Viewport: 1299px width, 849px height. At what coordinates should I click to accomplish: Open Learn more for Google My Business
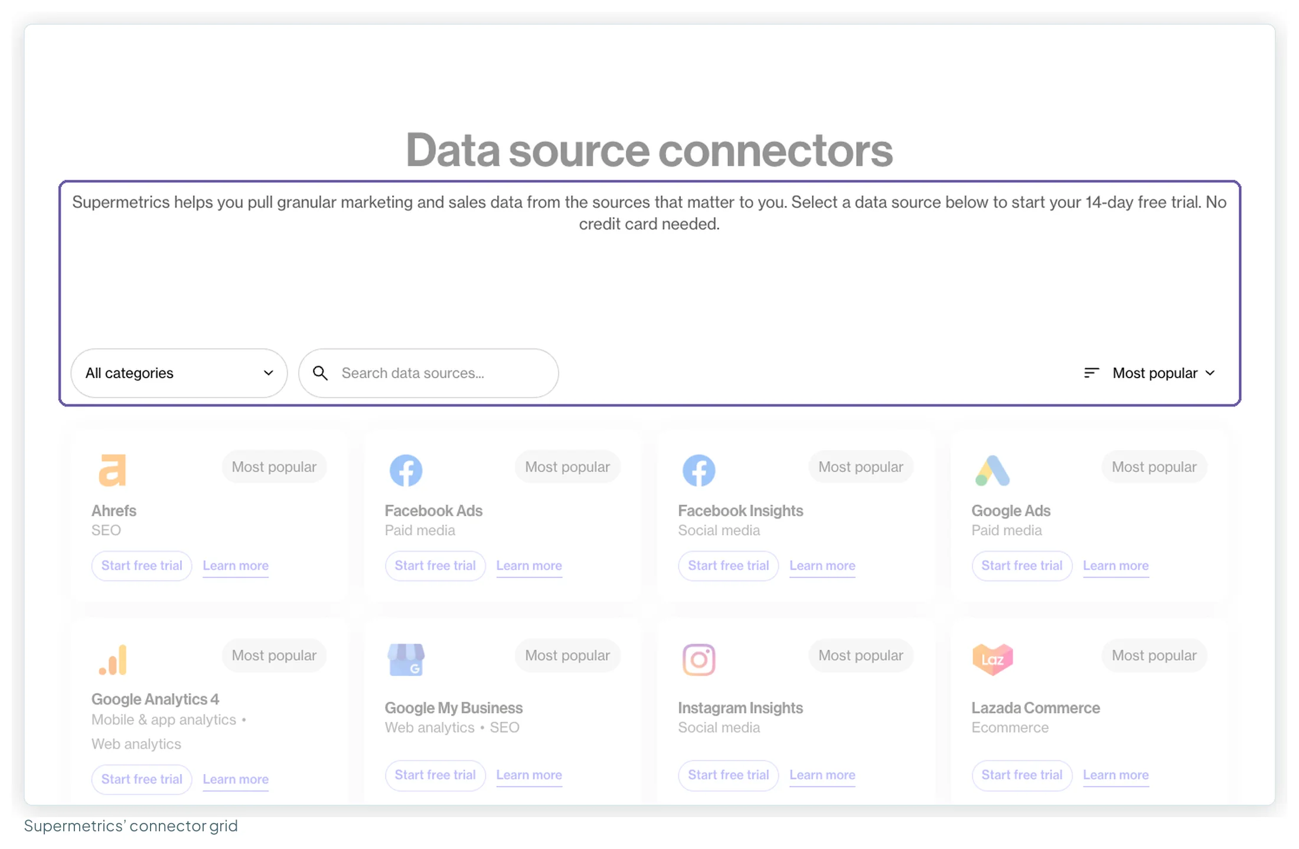tap(529, 775)
